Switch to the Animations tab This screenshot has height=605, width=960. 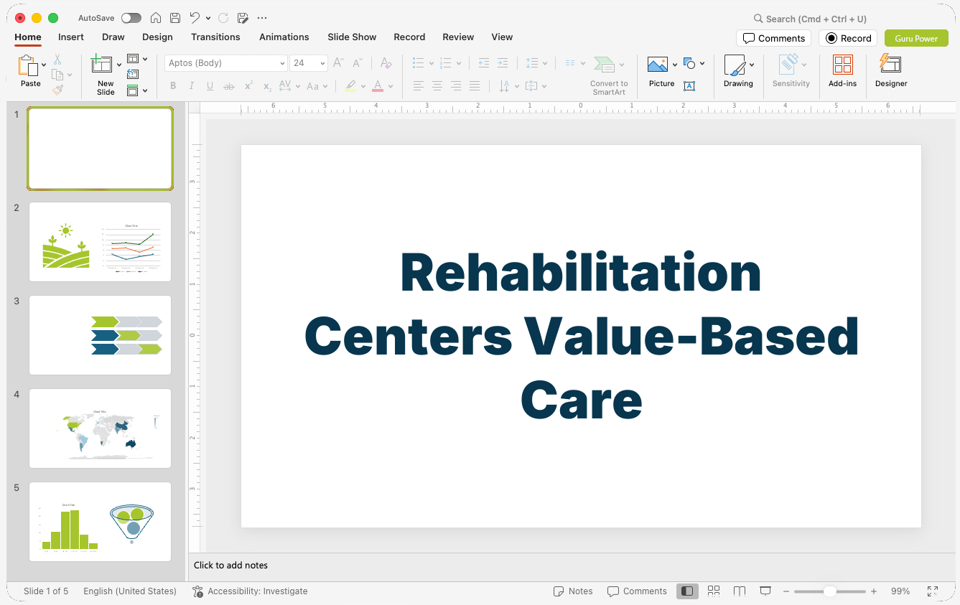(284, 37)
